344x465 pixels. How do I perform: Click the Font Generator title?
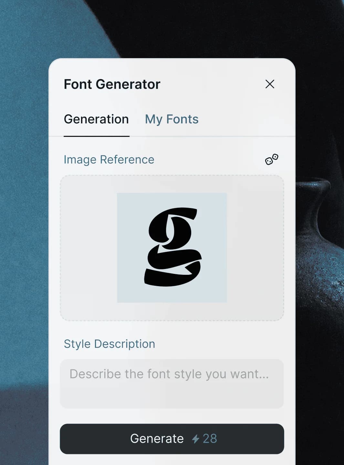112,84
